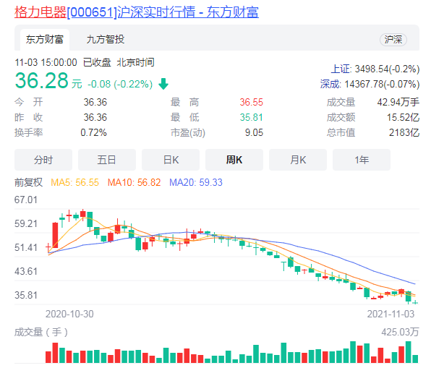The width and height of the screenshot is (431, 368).
Task: Select the 月K chart tab
Action: tap(298, 160)
